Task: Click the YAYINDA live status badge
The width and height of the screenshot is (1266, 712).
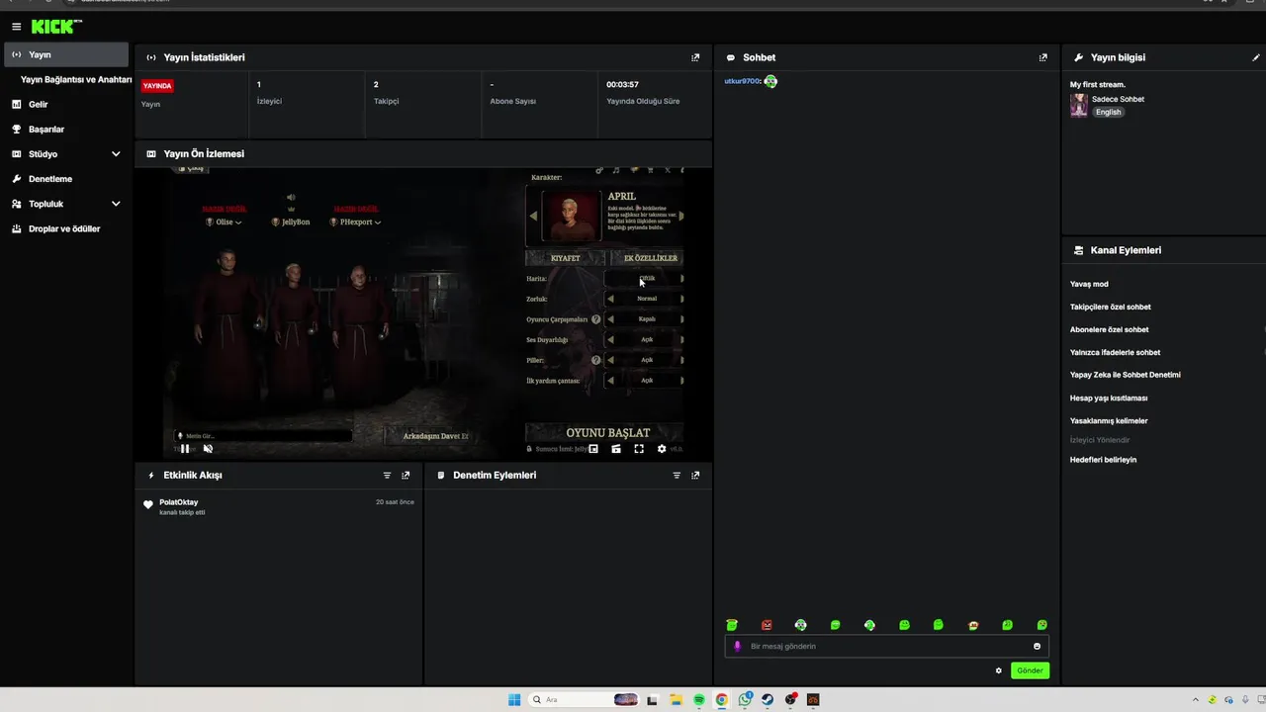Action: [x=157, y=86]
